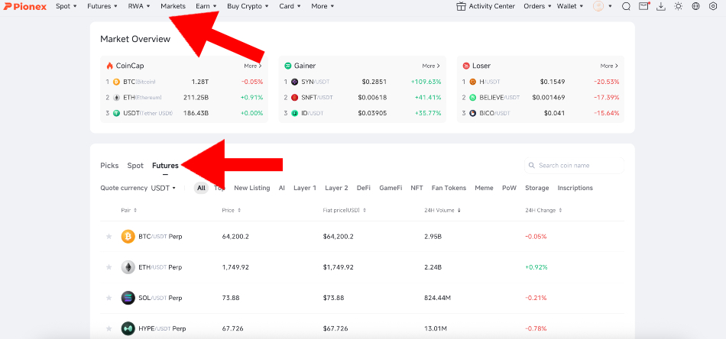Click the HYPE coin icon in the table
This screenshot has height=339, width=726.
(x=128, y=329)
